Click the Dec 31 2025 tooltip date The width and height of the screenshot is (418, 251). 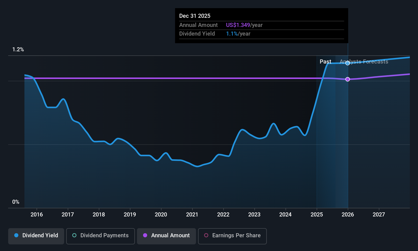[x=195, y=16]
